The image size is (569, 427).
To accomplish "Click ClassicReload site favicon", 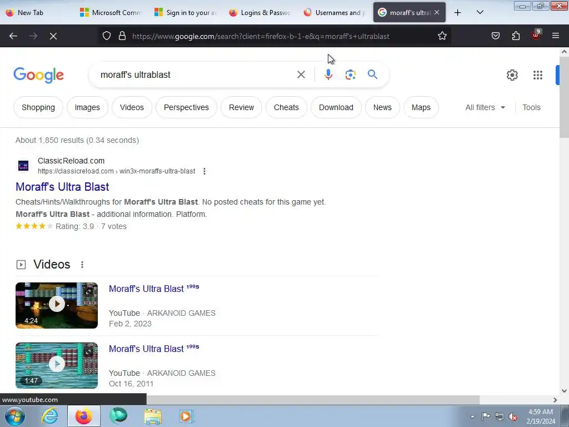I will pos(23,166).
